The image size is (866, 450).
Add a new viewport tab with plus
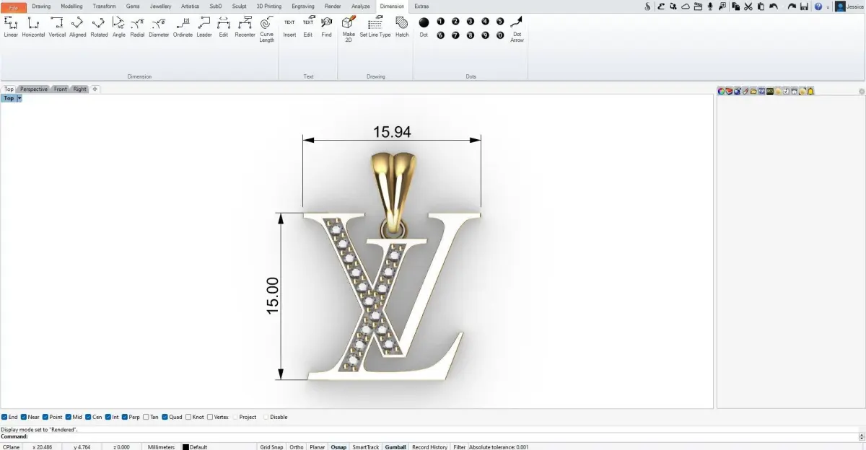(x=95, y=89)
